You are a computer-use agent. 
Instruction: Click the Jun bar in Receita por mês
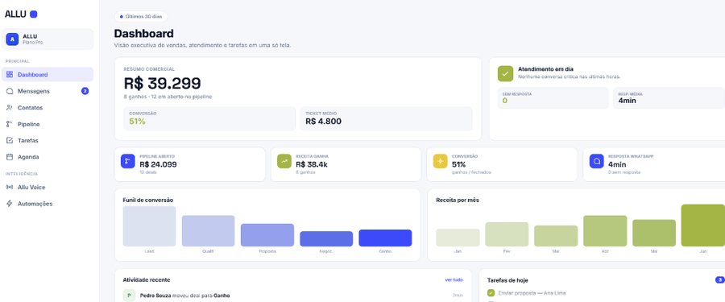[x=703, y=225]
